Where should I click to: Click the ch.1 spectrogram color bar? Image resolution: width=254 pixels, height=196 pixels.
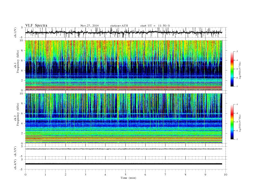pos(232,69)
